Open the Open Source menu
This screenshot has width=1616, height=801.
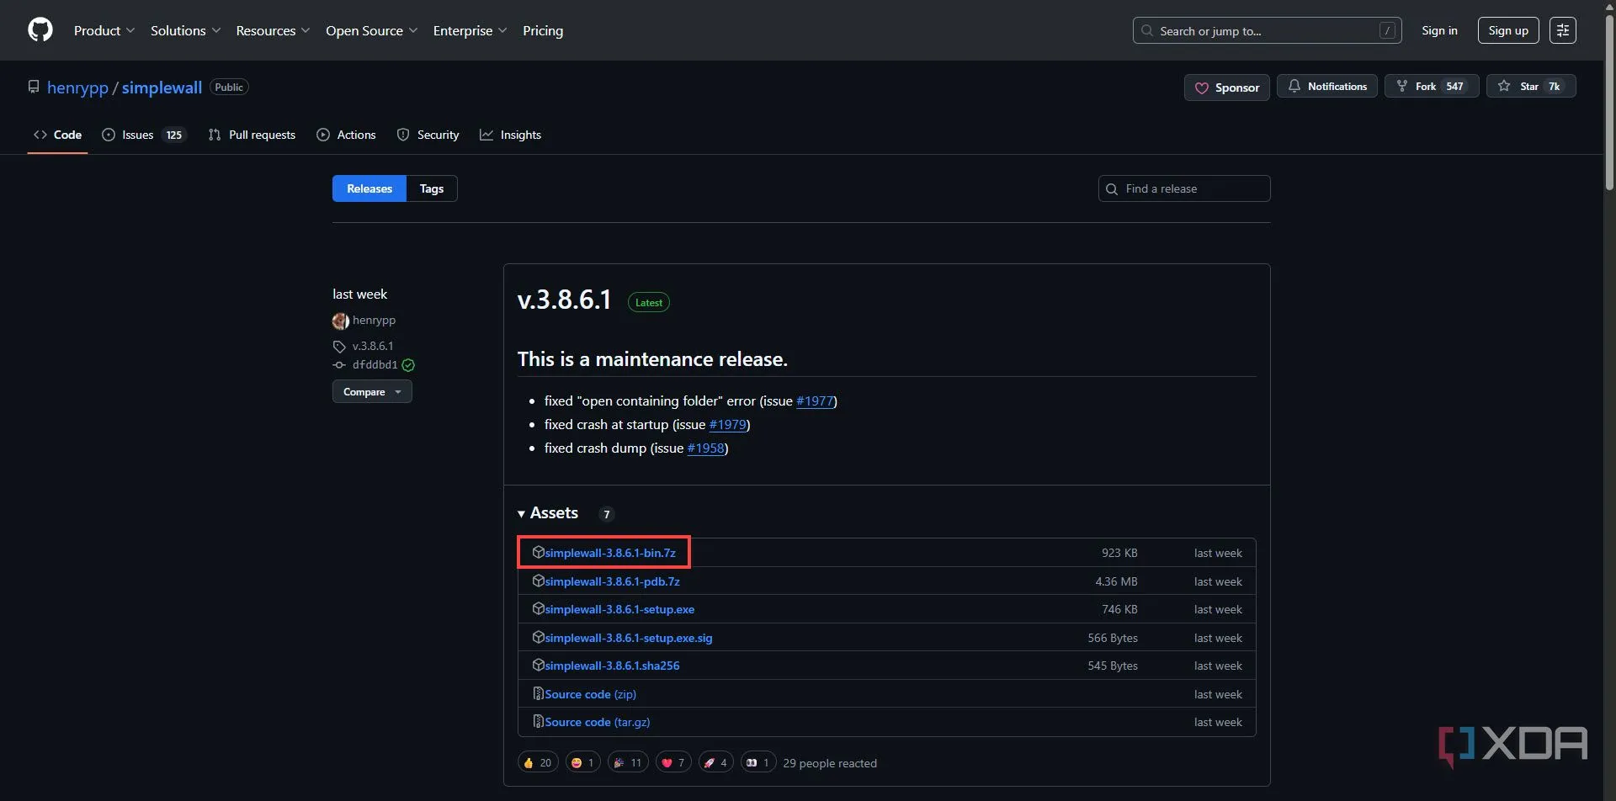[372, 30]
